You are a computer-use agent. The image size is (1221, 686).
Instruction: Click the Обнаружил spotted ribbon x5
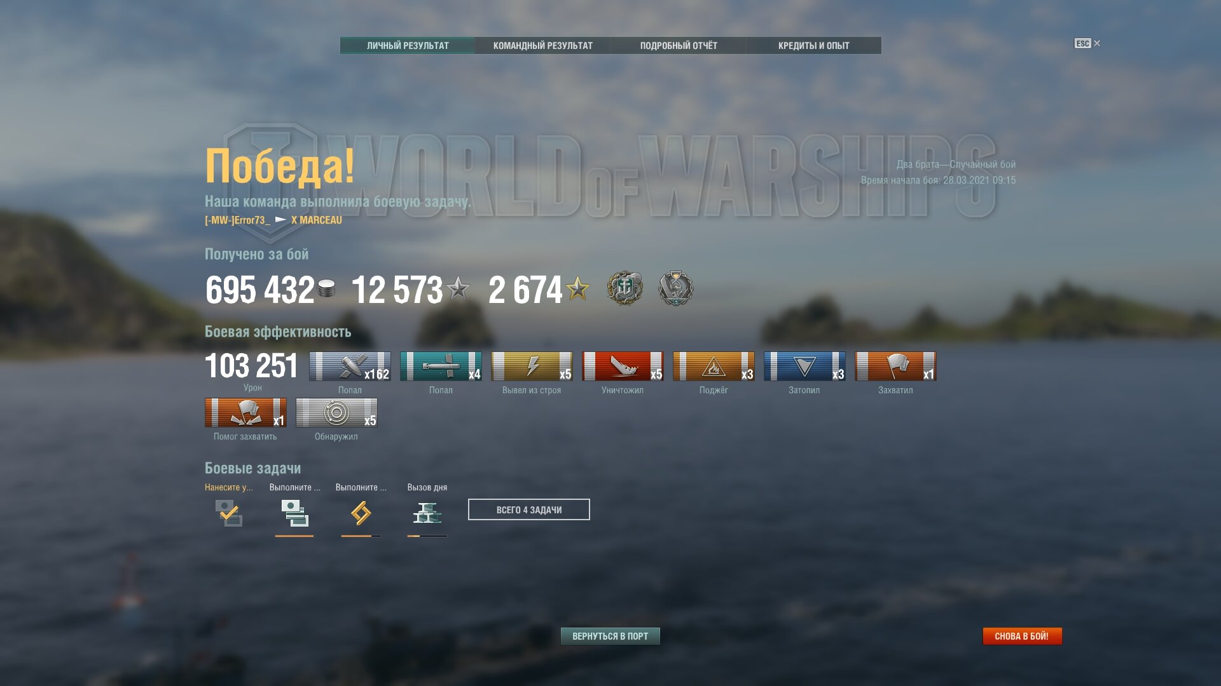[x=336, y=413]
